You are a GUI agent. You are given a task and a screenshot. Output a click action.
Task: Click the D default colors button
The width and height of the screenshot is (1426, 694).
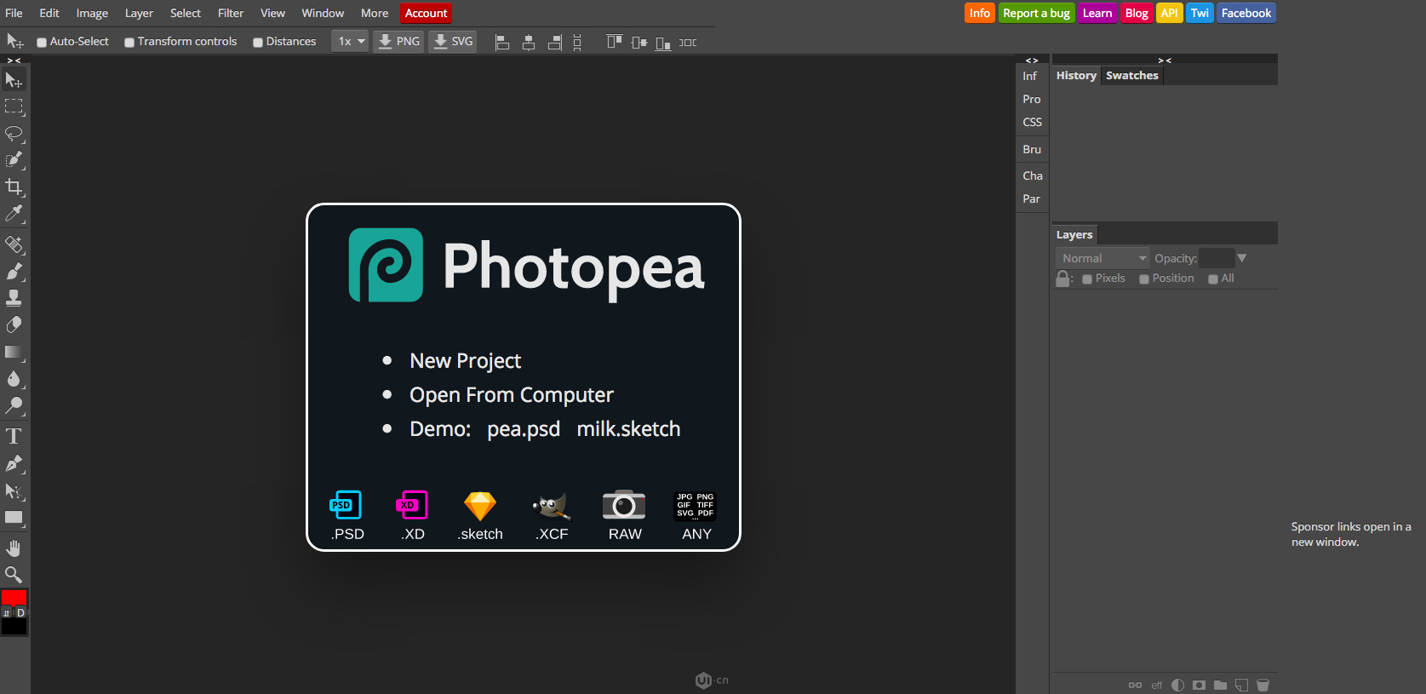coord(20,613)
